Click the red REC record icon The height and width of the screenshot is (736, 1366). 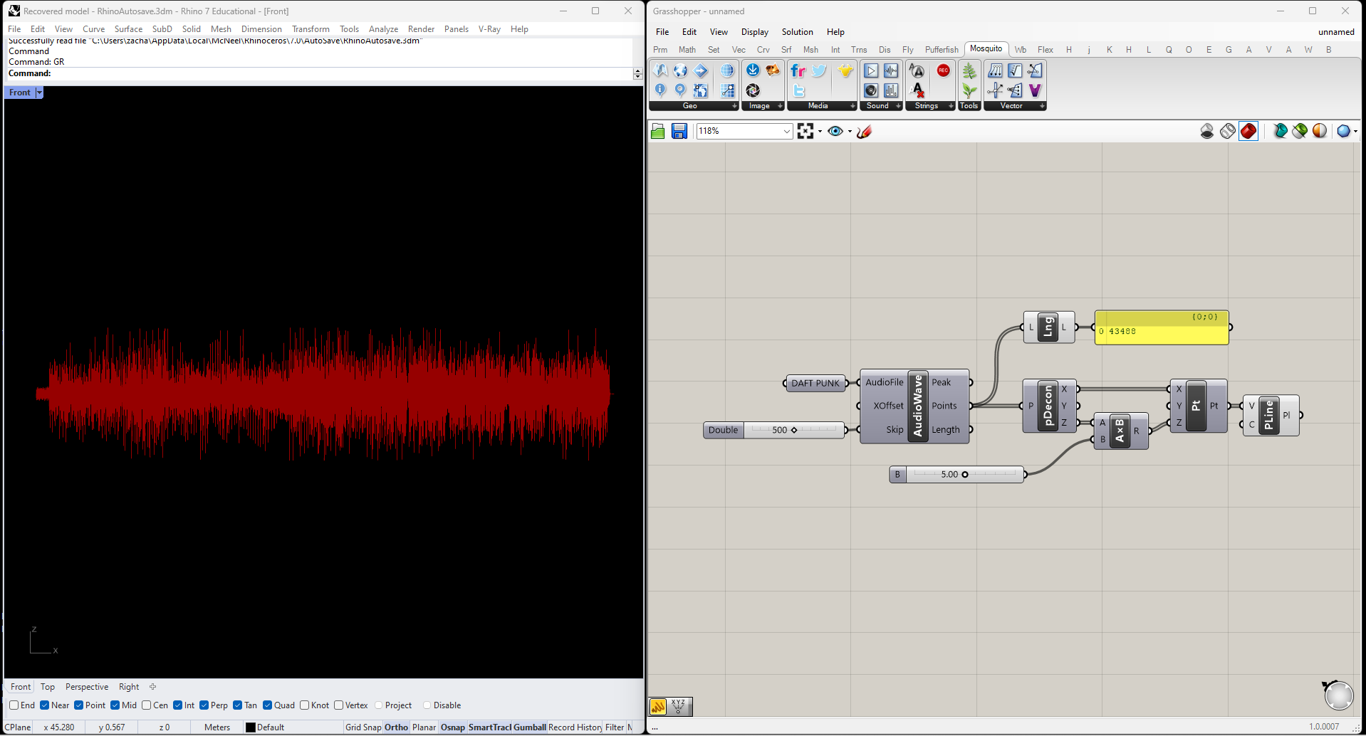click(x=943, y=70)
